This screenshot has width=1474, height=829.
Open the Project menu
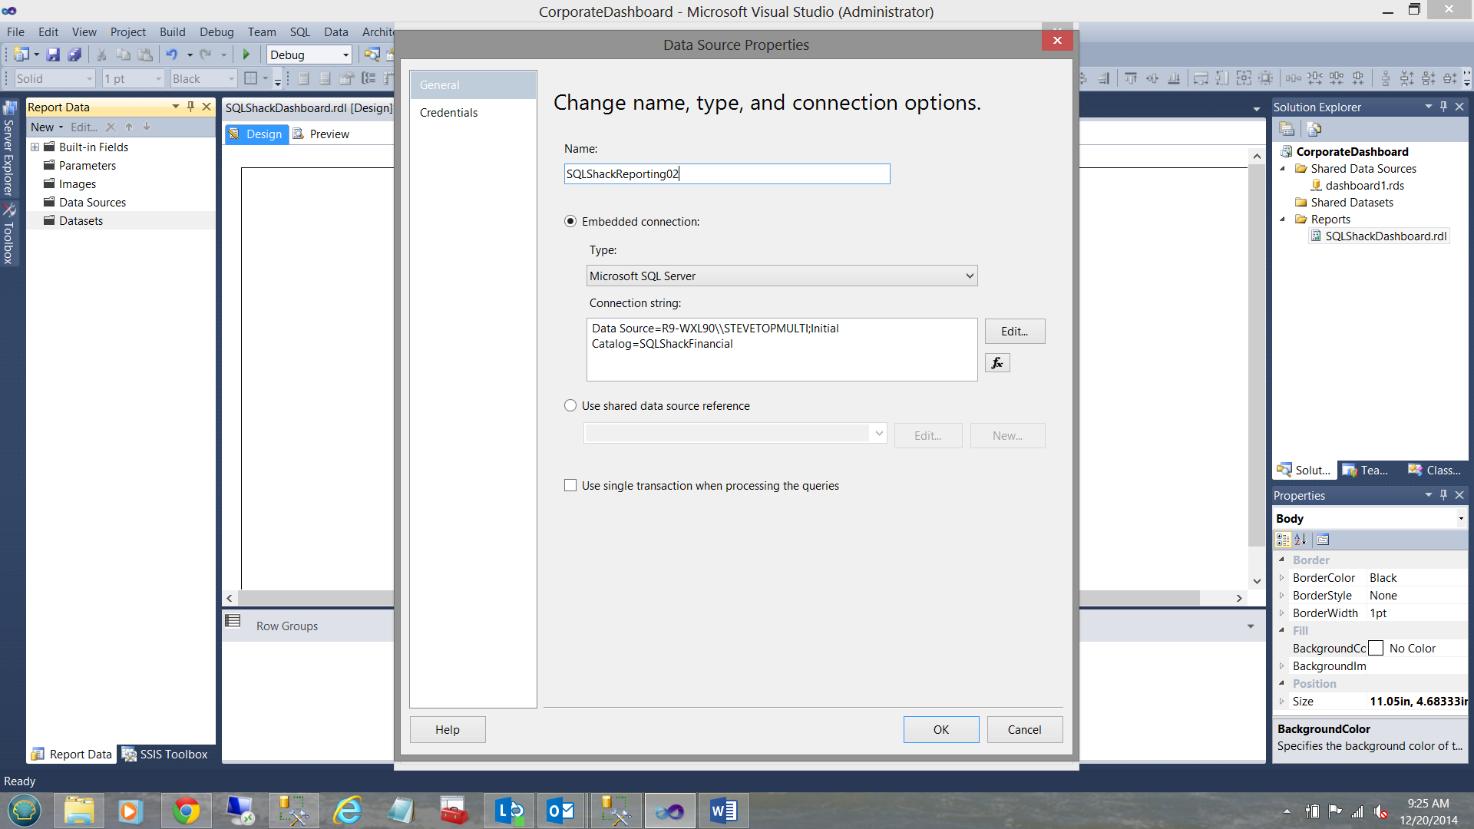pos(127,32)
